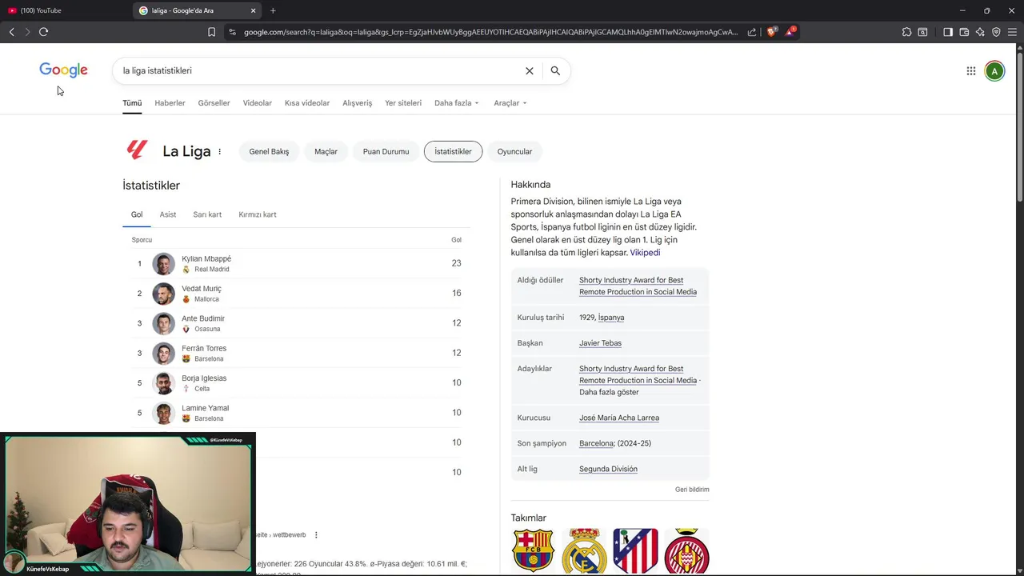The image size is (1024, 576).
Task: Open the Oyuncular chip
Action: click(x=514, y=151)
